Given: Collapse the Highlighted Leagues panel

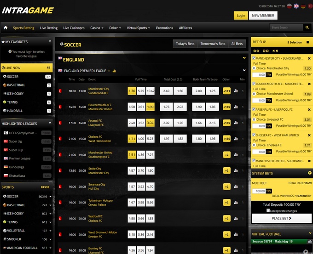Looking at the screenshot, I should (x=50, y=123).
